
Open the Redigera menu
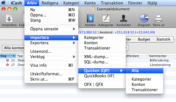tap(50, 3)
